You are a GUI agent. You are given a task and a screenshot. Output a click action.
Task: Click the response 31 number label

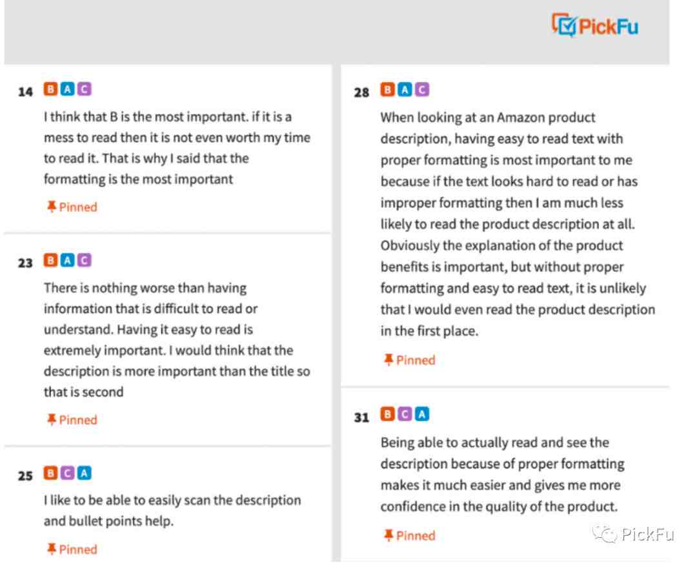(362, 417)
